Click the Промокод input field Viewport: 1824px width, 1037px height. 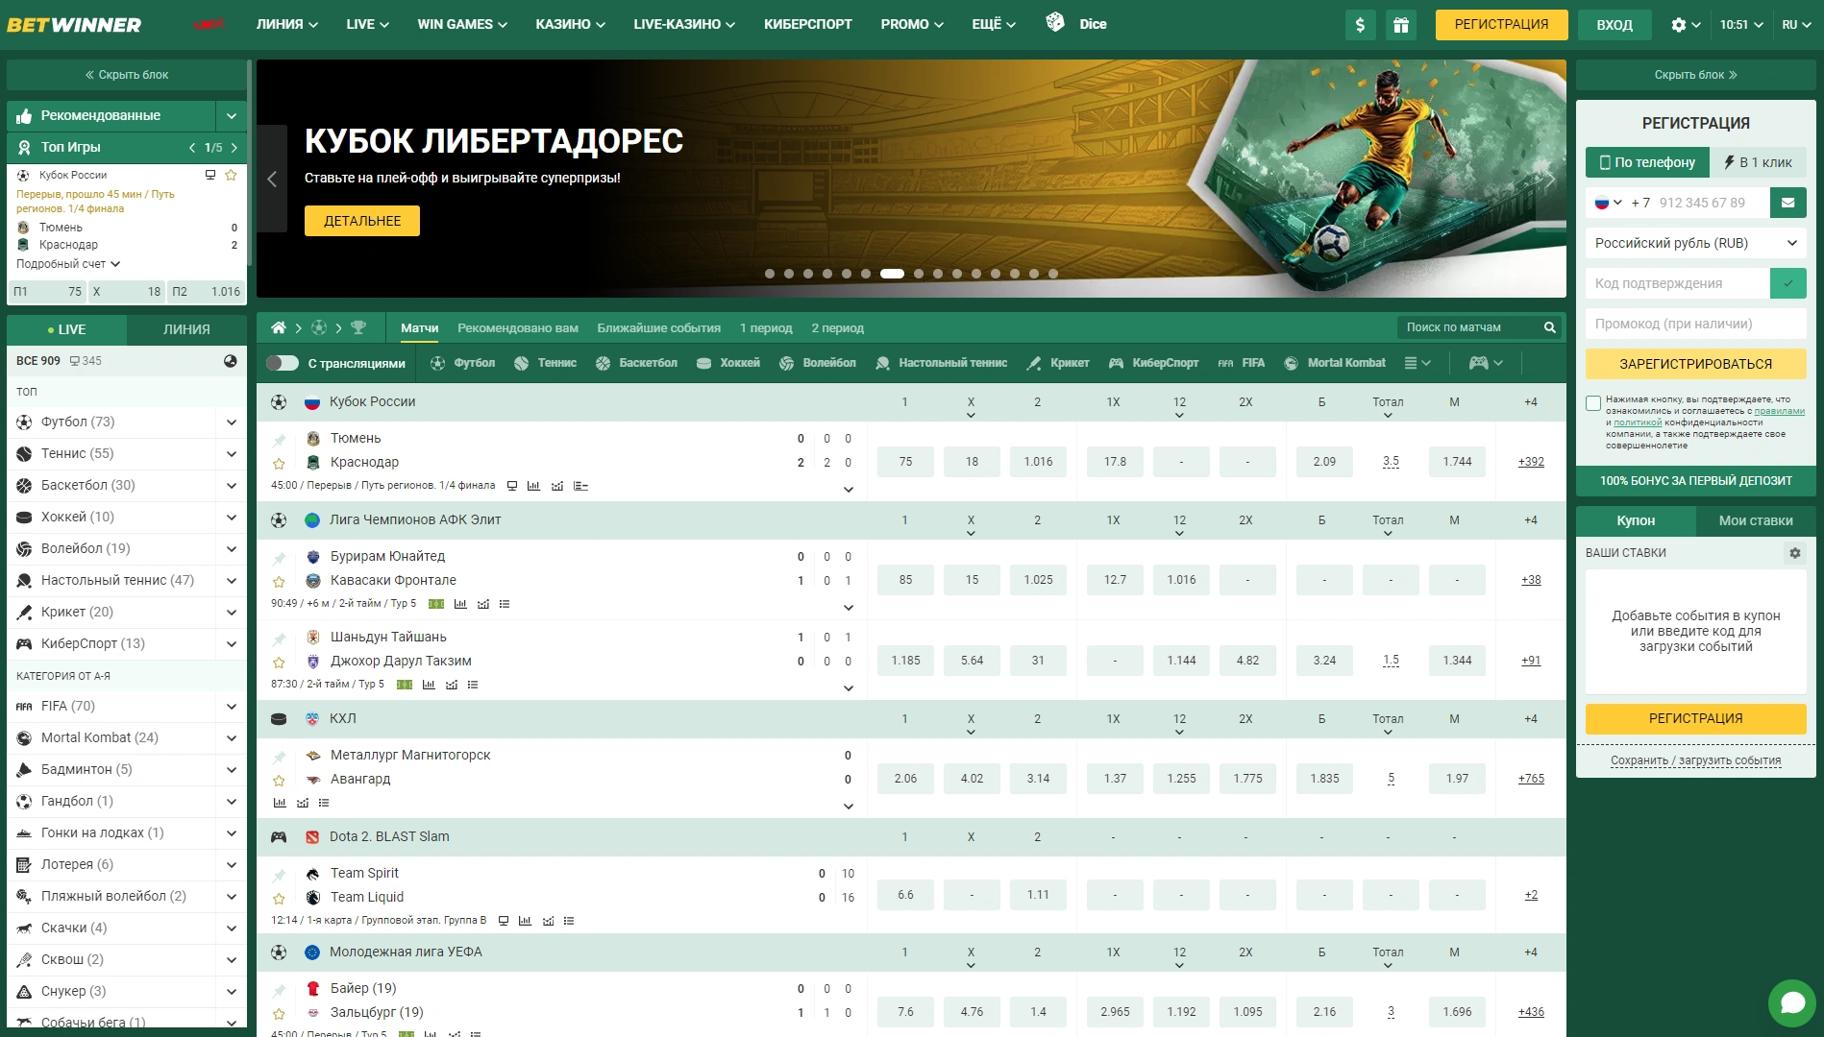[1695, 324]
